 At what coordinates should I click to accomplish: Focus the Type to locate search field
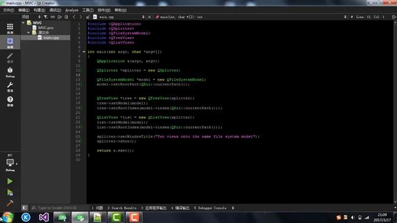[58, 208]
